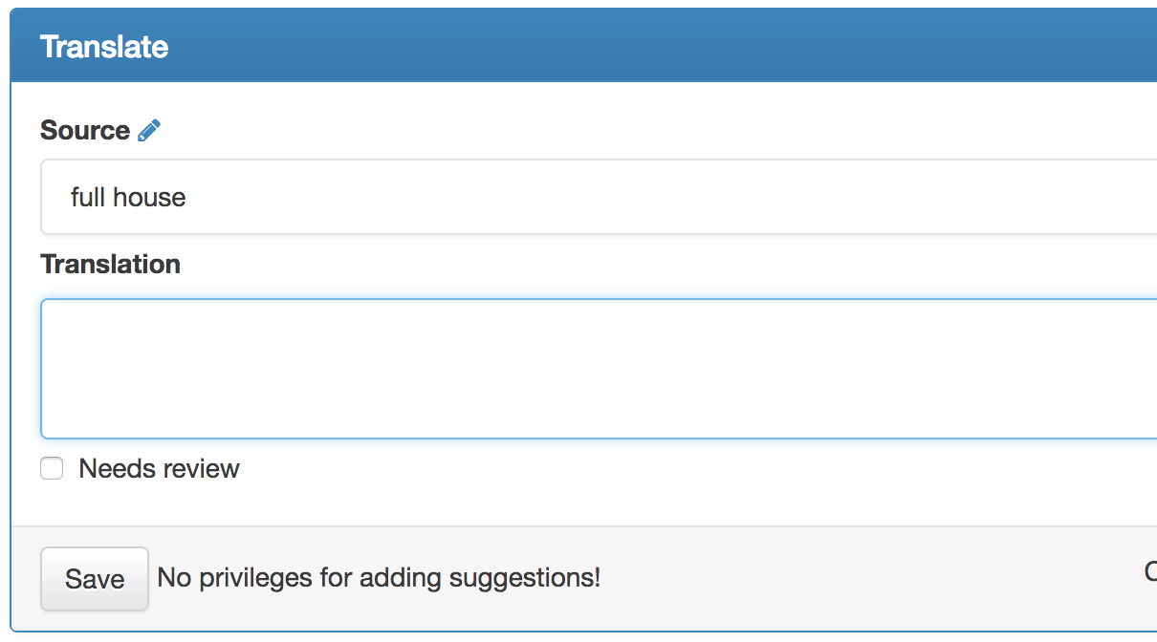Click the Translate panel heading
The image size is (1157, 642).
click(x=104, y=47)
